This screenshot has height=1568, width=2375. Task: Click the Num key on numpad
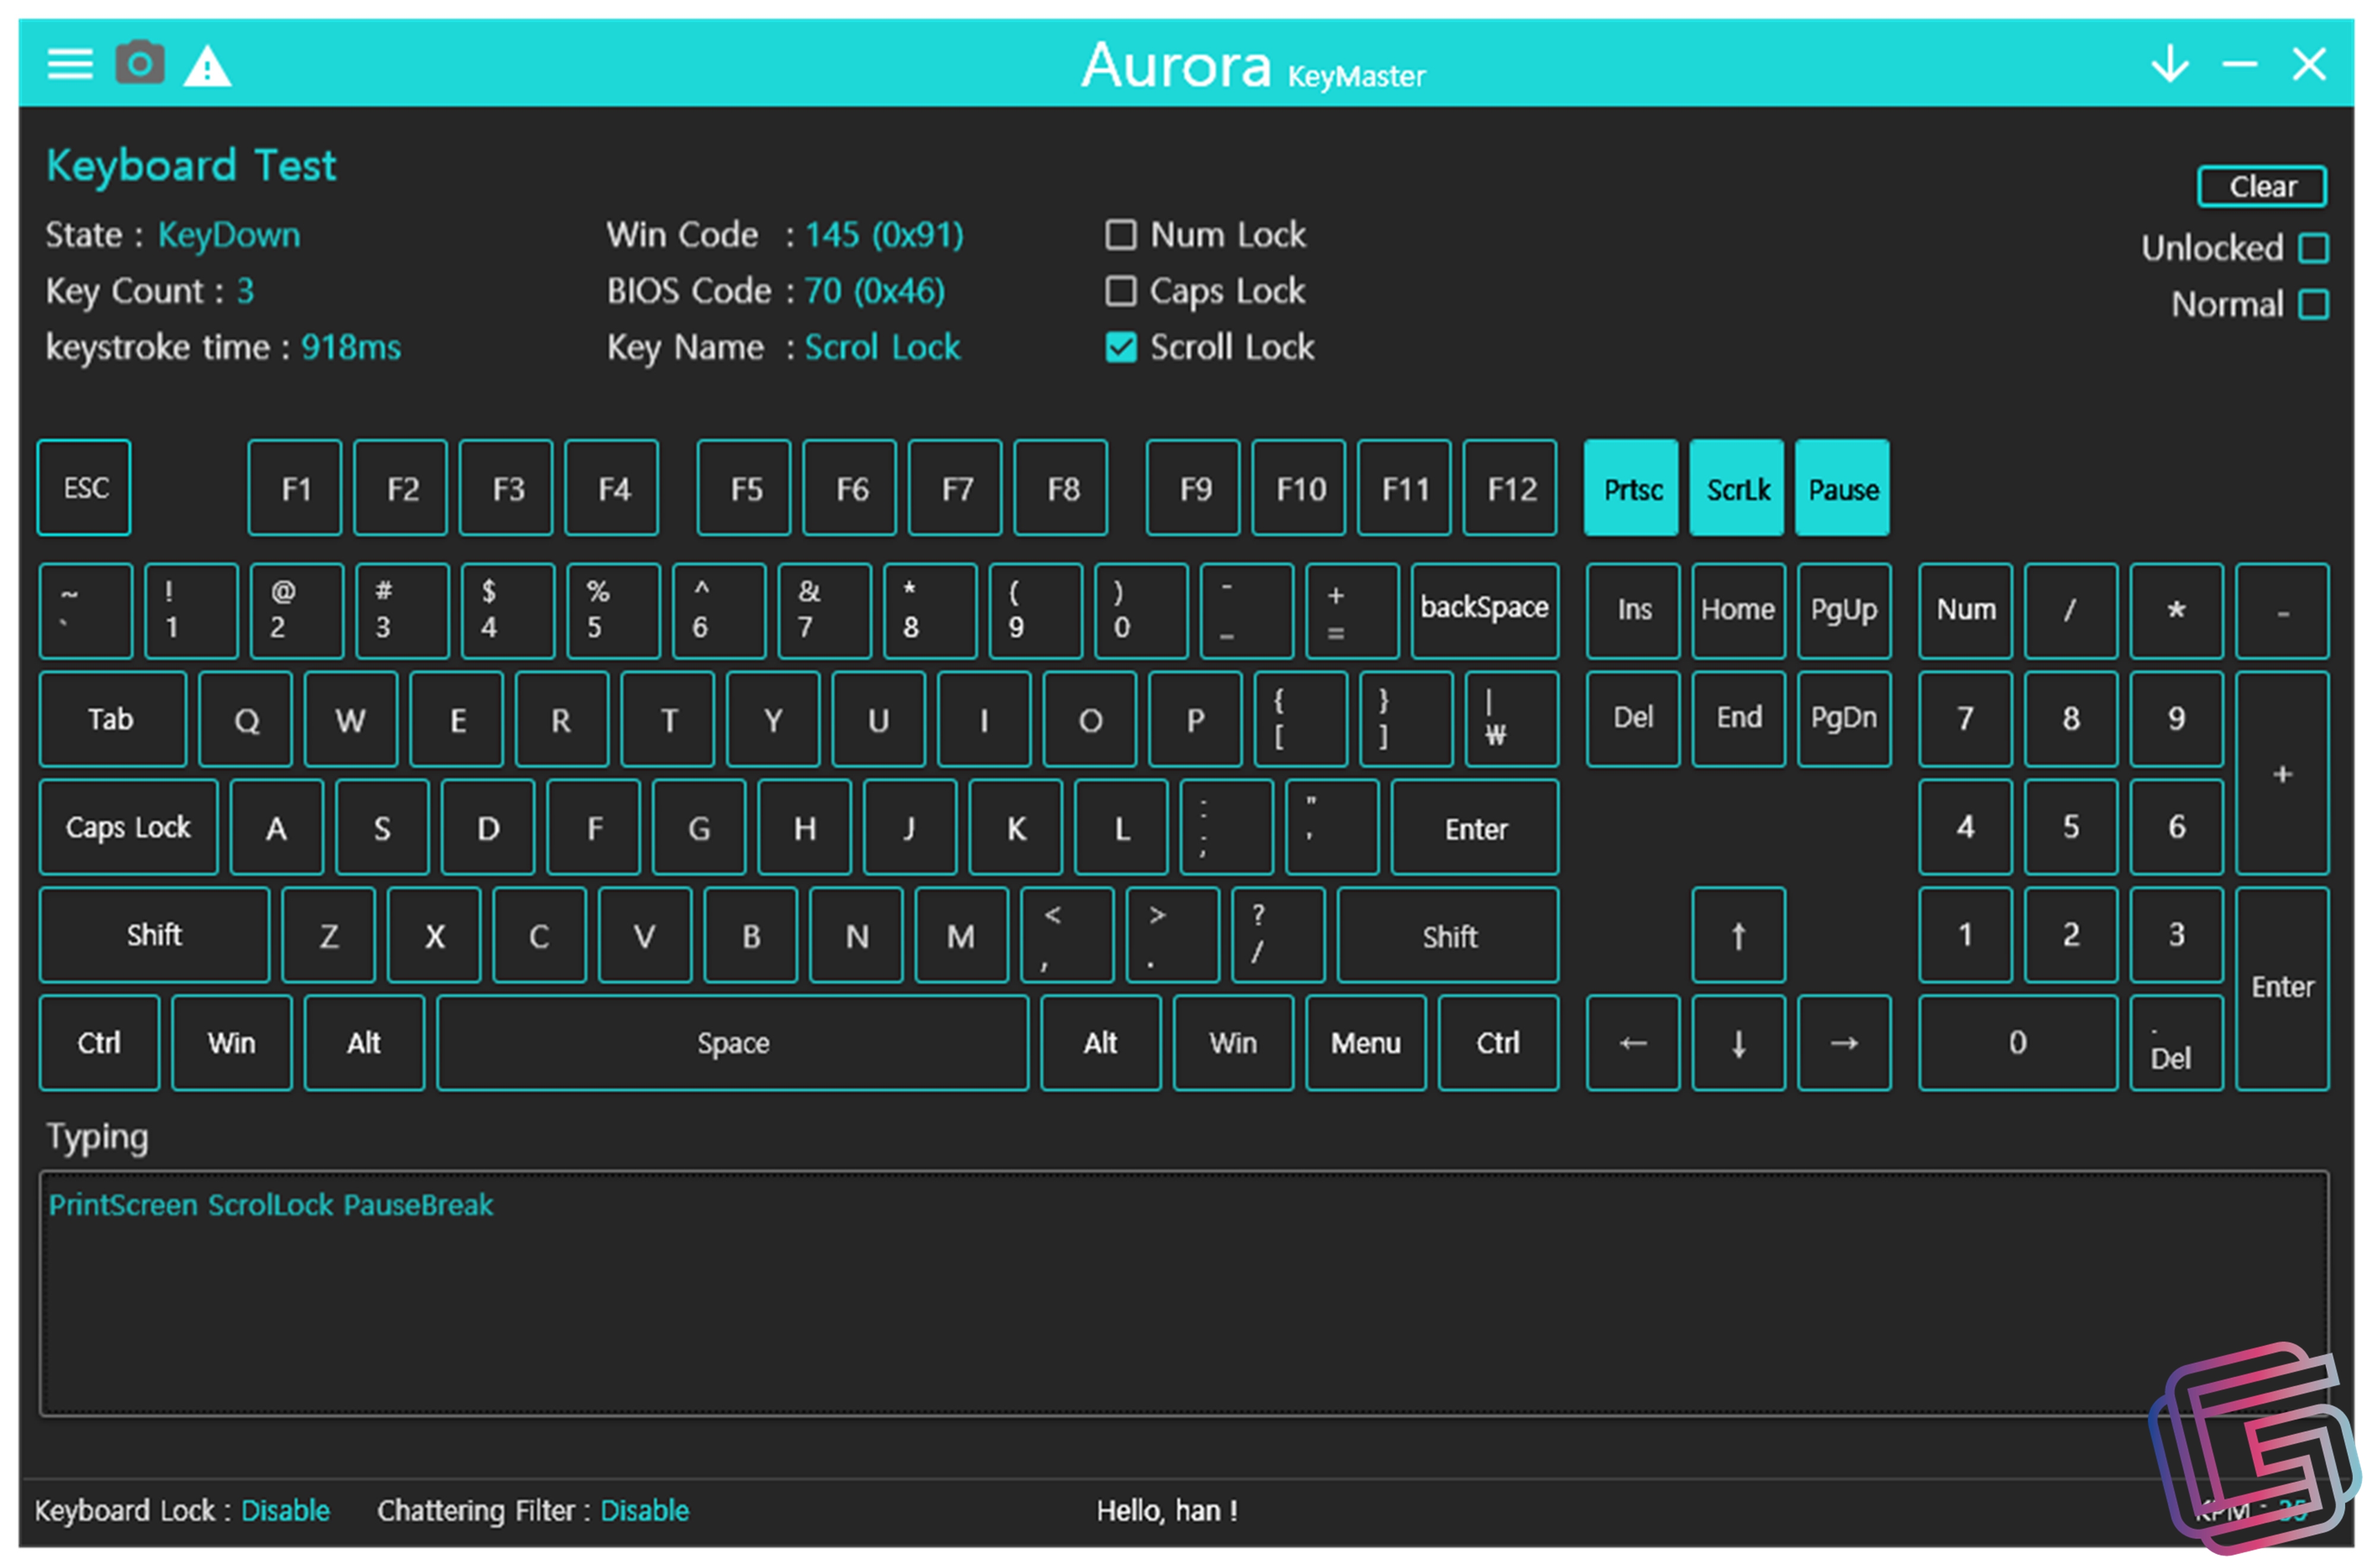coord(1965,611)
